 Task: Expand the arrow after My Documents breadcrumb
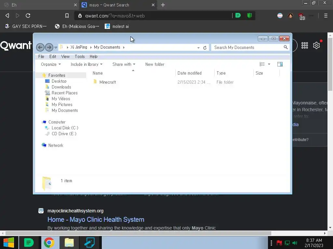pyautogui.click(x=124, y=47)
